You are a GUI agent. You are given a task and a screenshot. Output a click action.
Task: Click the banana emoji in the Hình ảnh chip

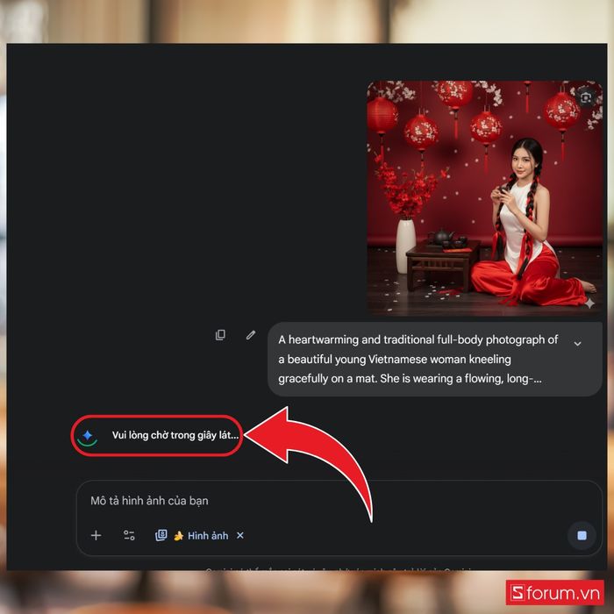pos(178,535)
